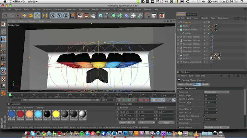Click the Record keyframe button
The image size is (247, 138).
point(140,100)
